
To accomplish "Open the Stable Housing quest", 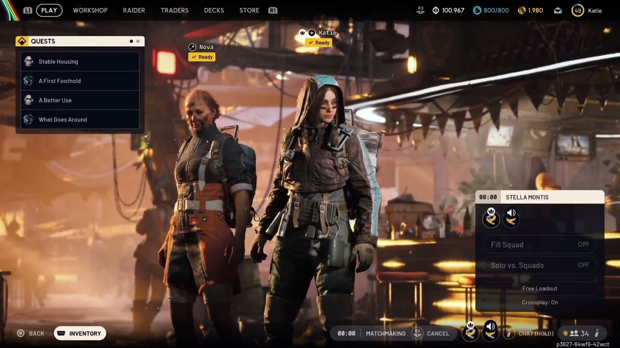I will 80,61.
